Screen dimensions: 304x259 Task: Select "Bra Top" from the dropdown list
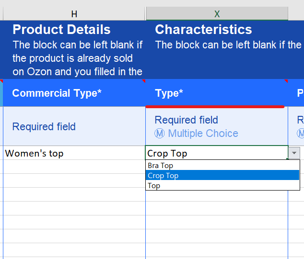[x=161, y=166]
